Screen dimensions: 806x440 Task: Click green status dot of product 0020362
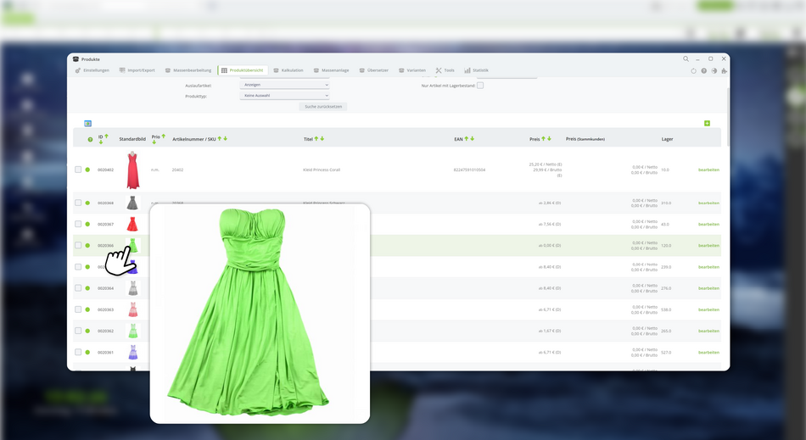pyautogui.click(x=87, y=331)
